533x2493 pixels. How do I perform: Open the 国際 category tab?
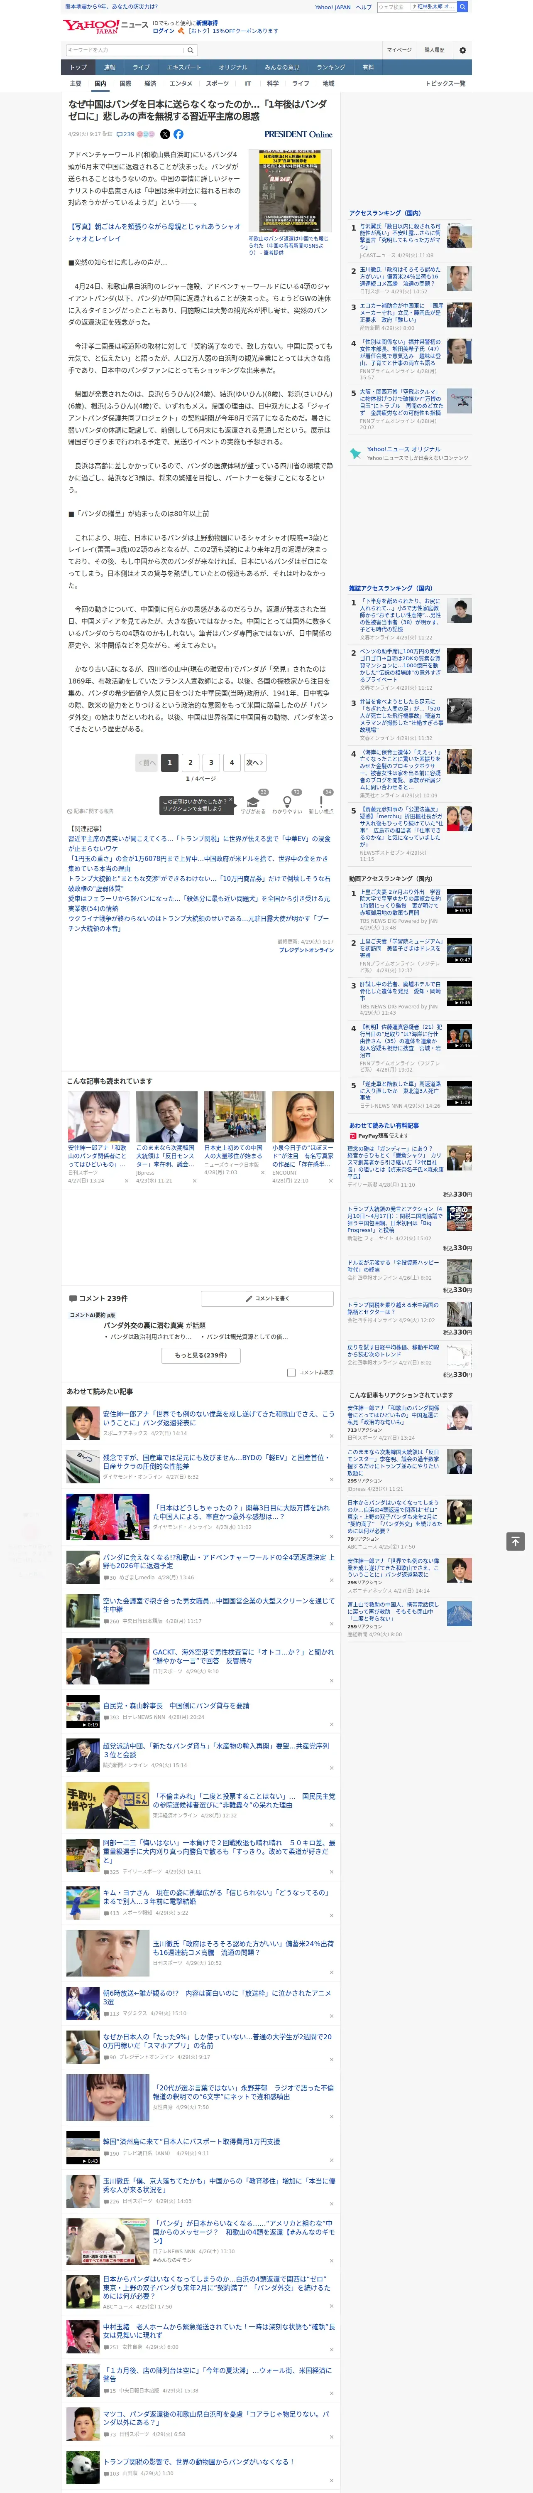click(x=125, y=83)
